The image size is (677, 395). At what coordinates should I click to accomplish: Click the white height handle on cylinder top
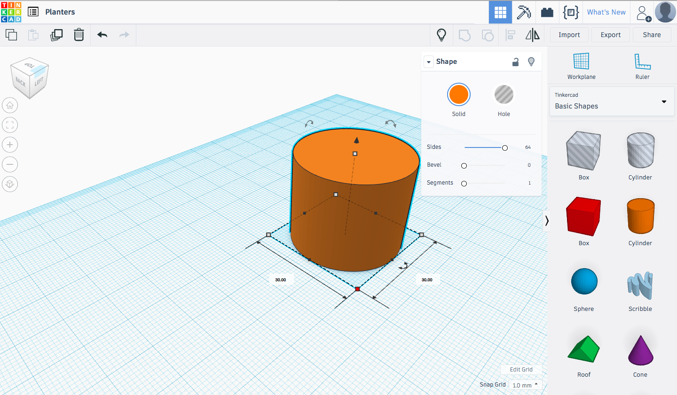pyautogui.click(x=355, y=154)
